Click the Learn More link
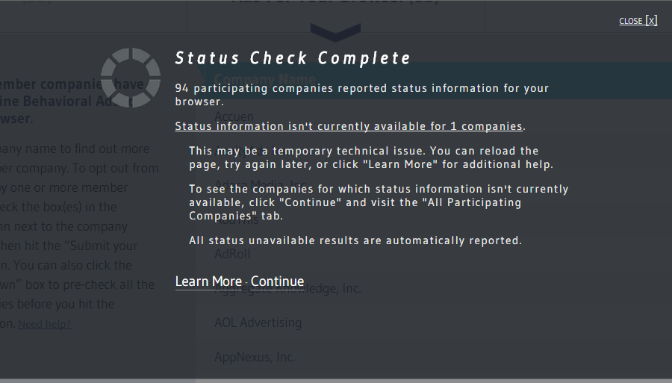The width and height of the screenshot is (672, 383). point(208,281)
